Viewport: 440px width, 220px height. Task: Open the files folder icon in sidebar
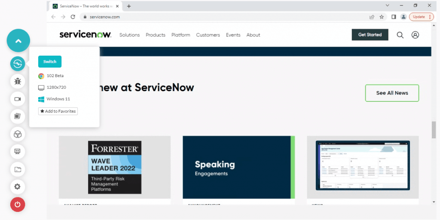point(18,169)
